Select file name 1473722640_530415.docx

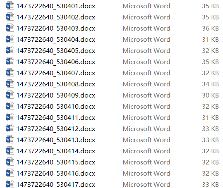click(x=56, y=162)
